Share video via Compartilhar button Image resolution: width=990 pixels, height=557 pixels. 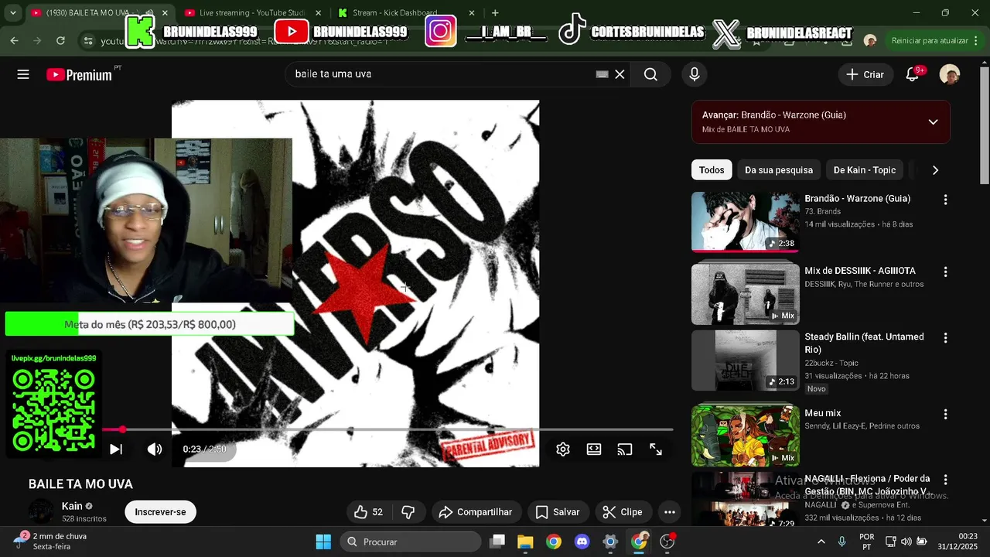point(476,512)
